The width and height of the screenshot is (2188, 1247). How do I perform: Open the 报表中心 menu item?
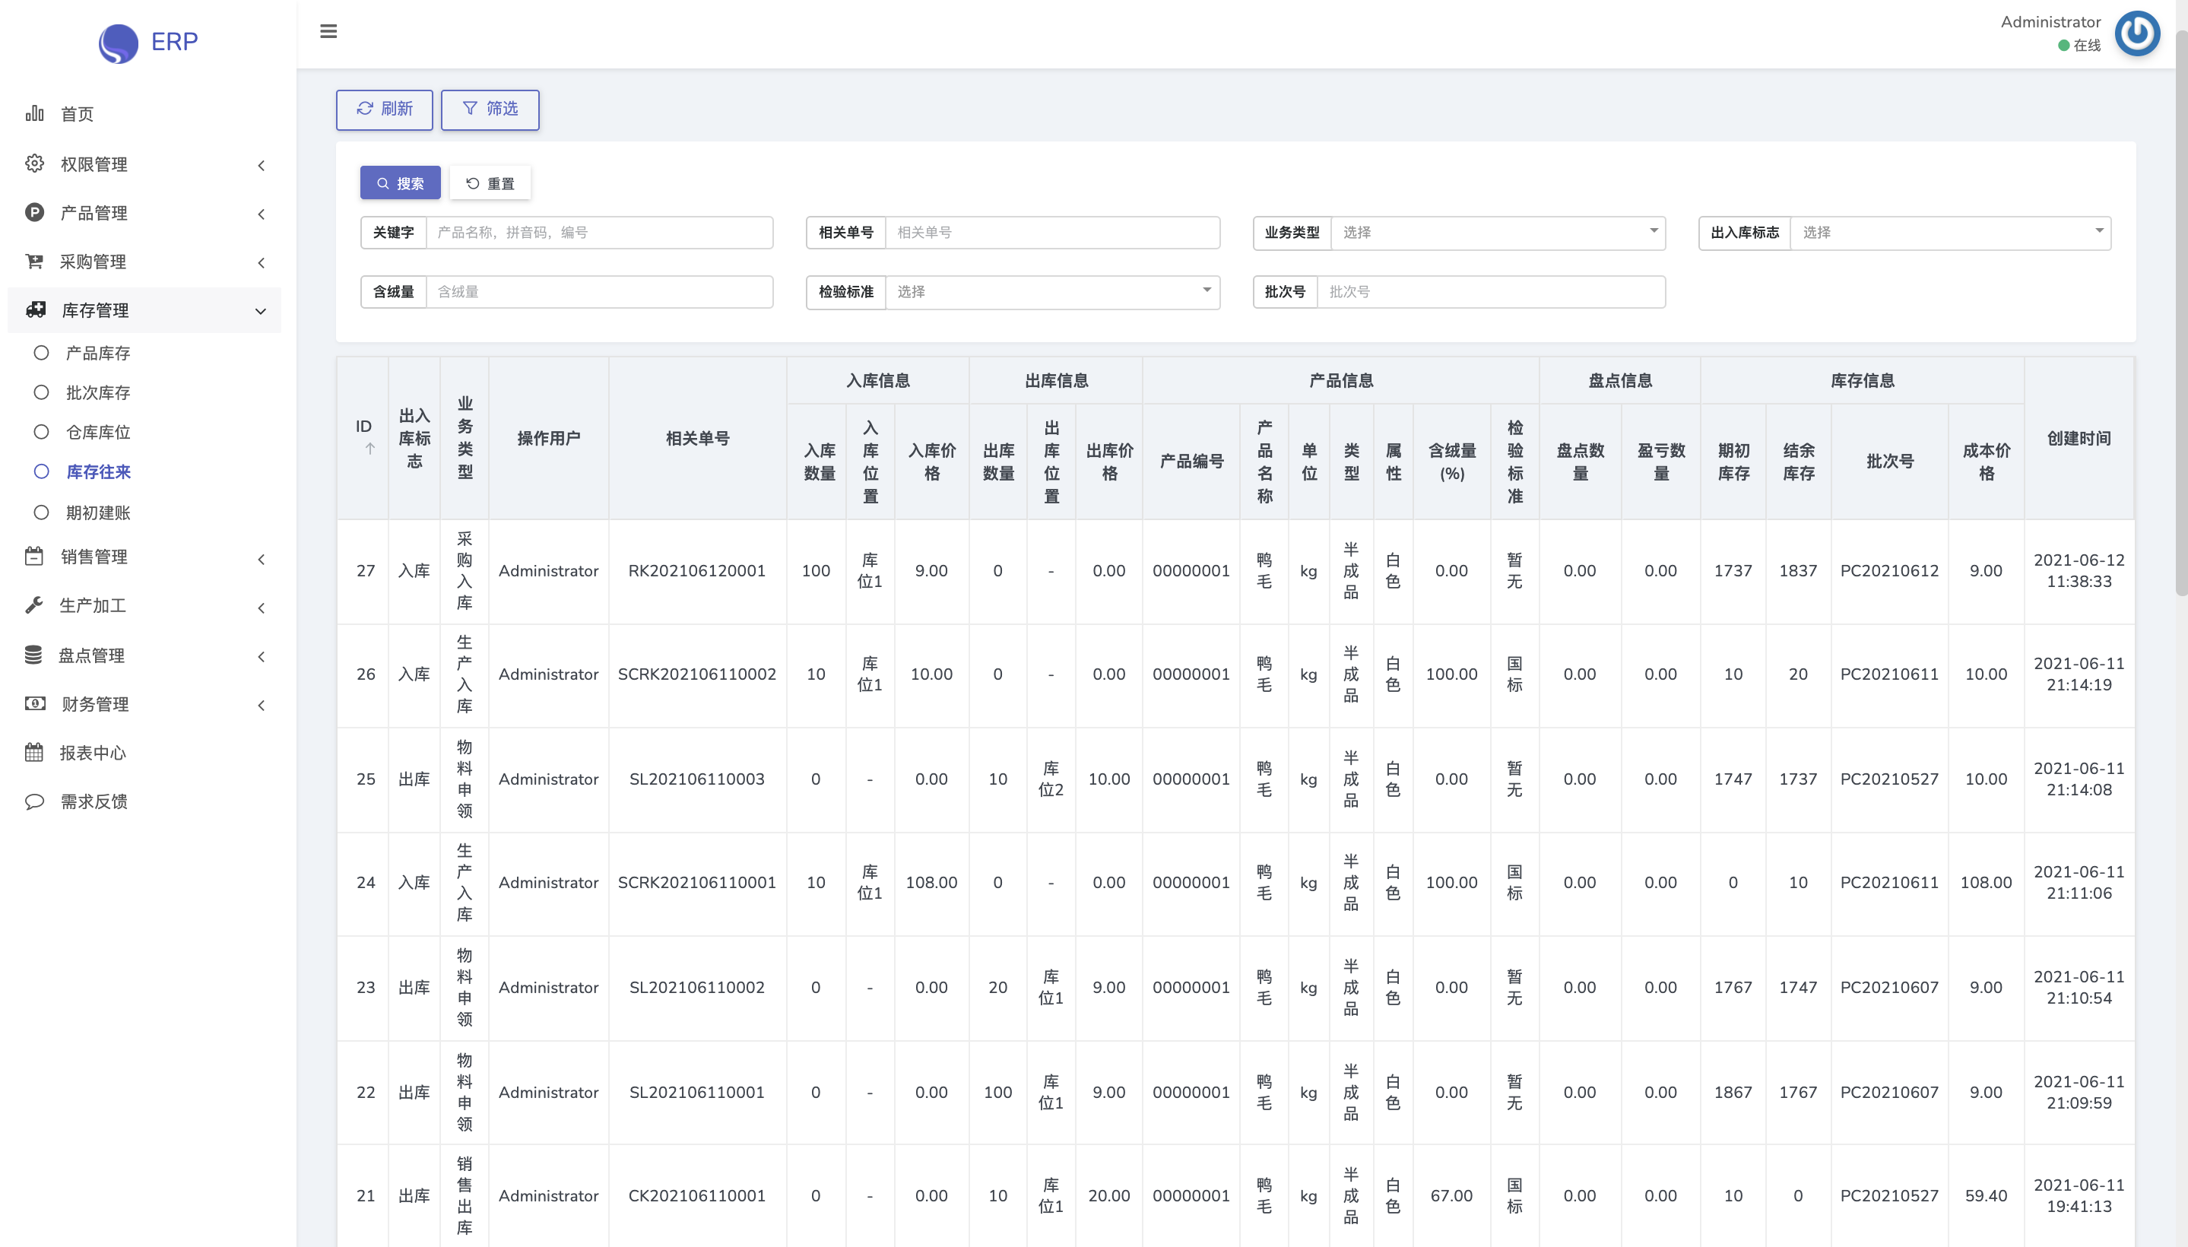(93, 753)
